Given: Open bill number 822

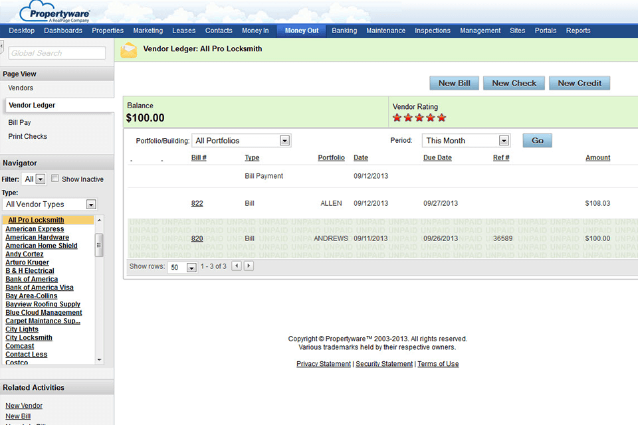Looking at the screenshot, I should tap(197, 203).
